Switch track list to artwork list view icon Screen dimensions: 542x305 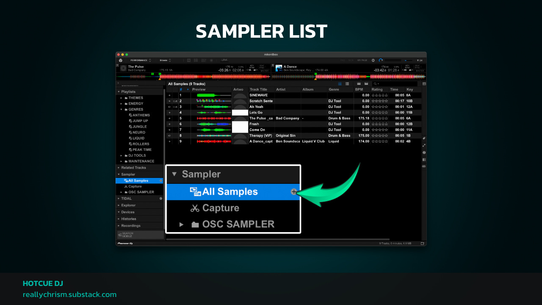coord(347,84)
